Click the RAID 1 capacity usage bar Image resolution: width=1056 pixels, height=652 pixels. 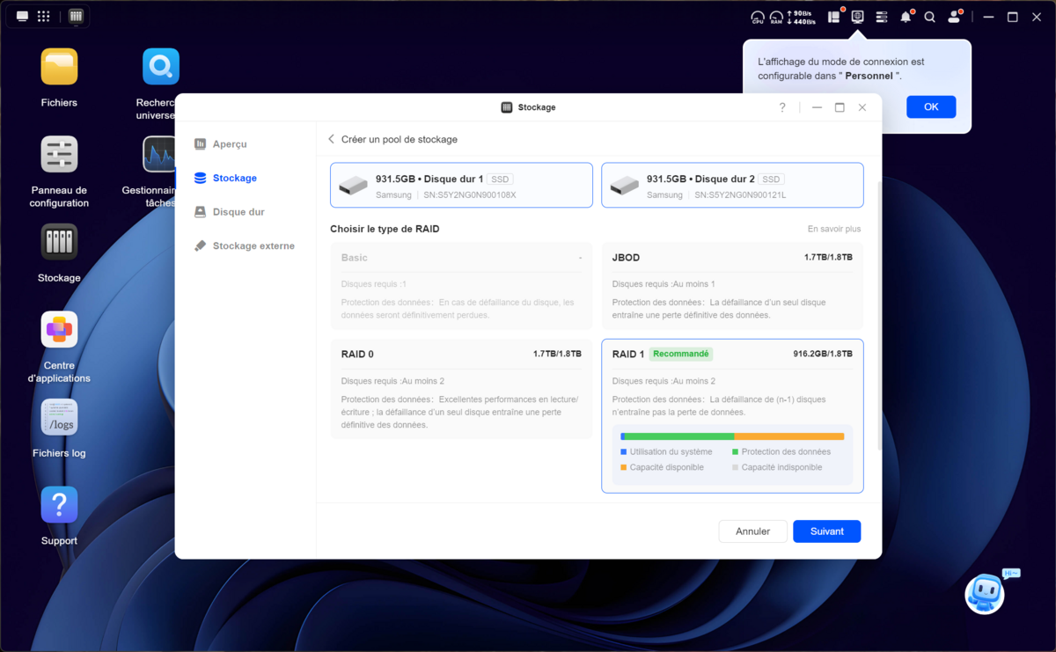732,436
